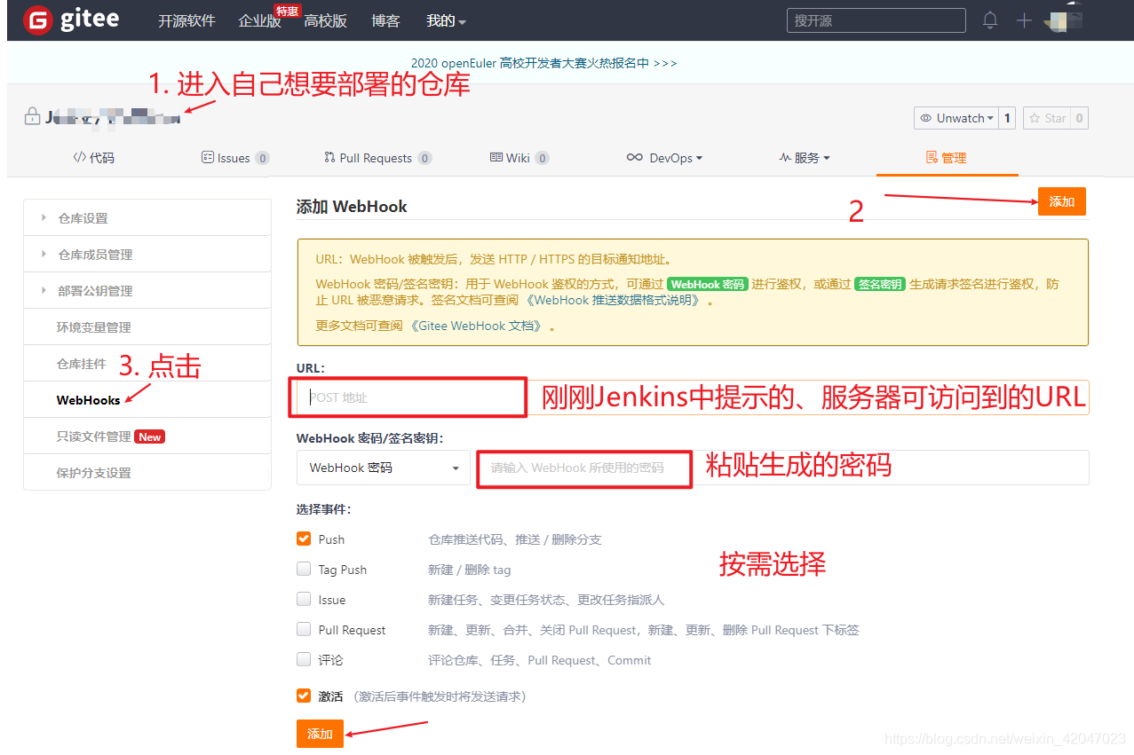Toggle the 激活 checkbox
Image resolution: width=1134 pixels, height=755 pixels.
tap(304, 696)
